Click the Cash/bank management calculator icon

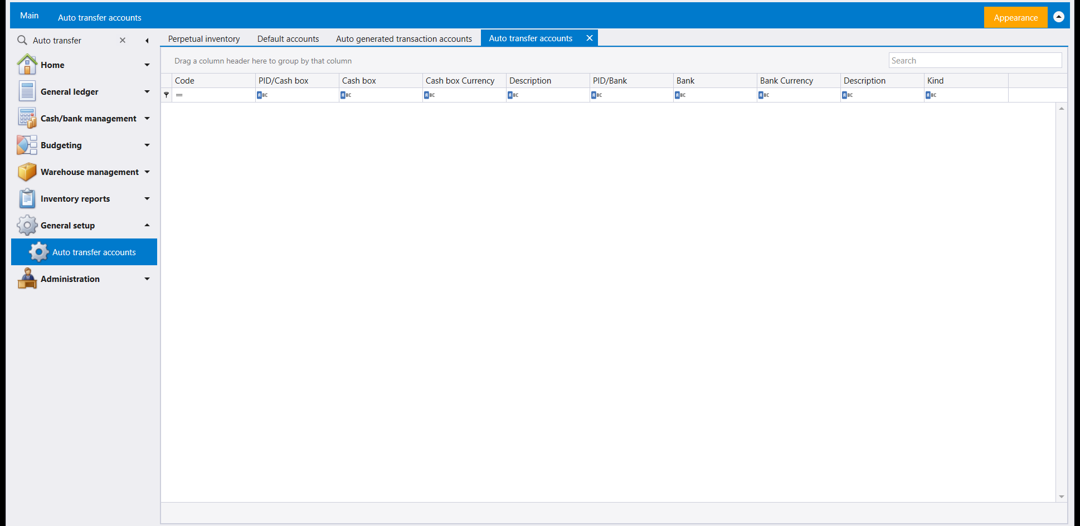click(27, 118)
